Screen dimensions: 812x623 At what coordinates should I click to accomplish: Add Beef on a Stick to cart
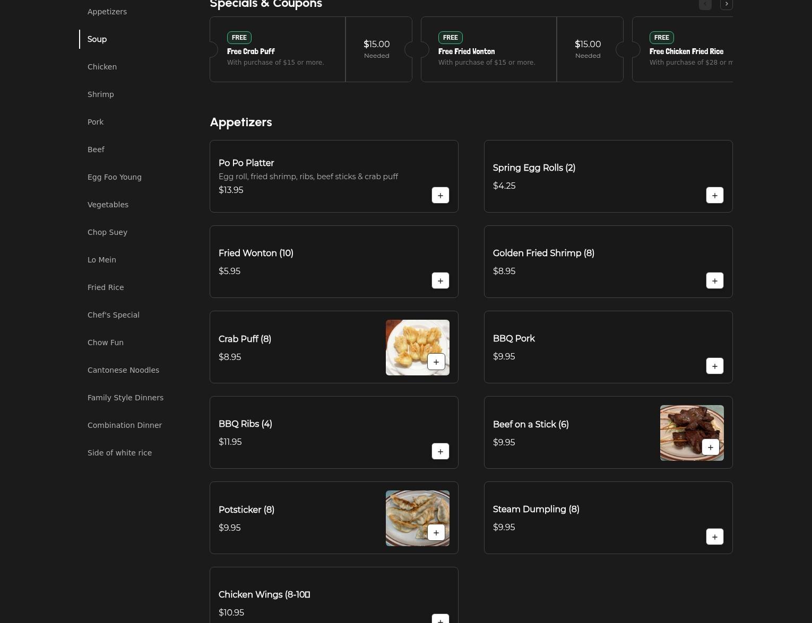point(710,447)
